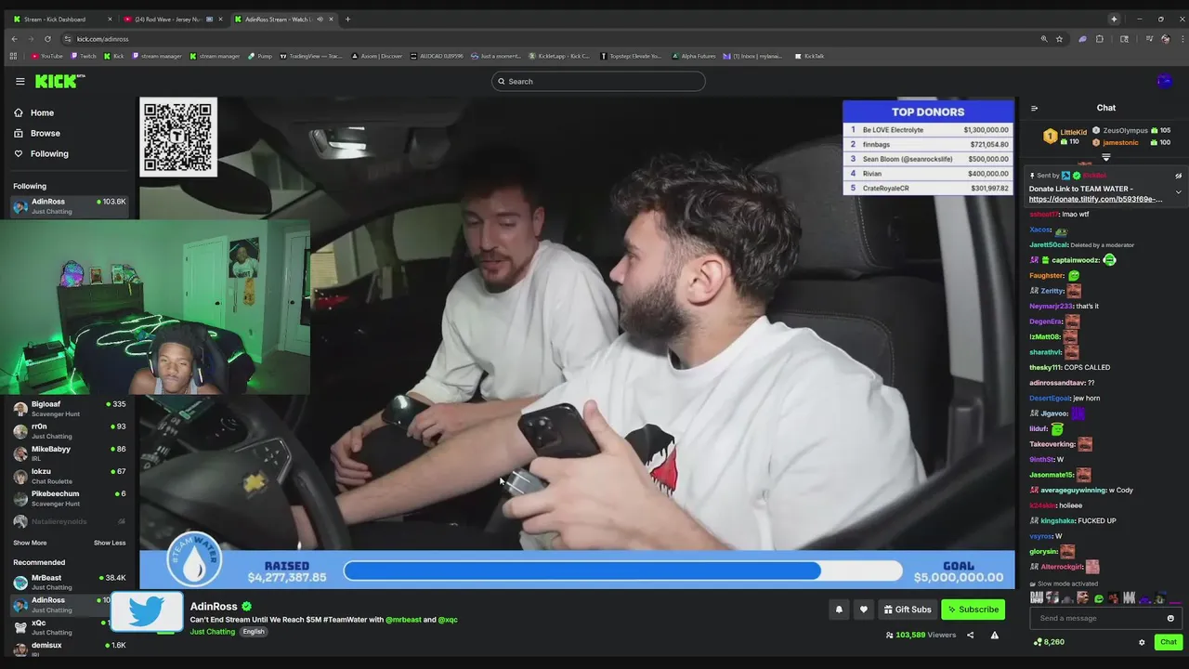This screenshot has height=669, width=1189.
Task: Click chat username thesky111
Action: [x=1045, y=368]
